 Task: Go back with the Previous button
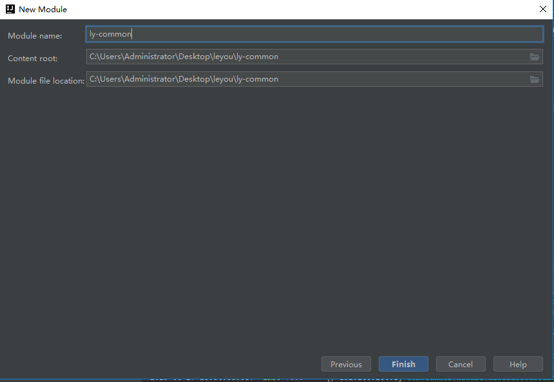point(347,364)
